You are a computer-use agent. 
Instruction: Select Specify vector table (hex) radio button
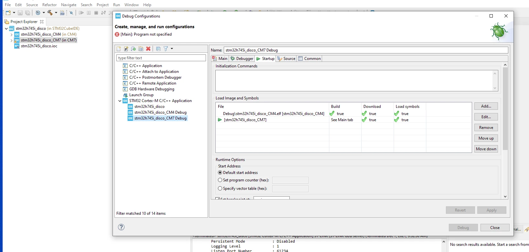click(220, 189)
